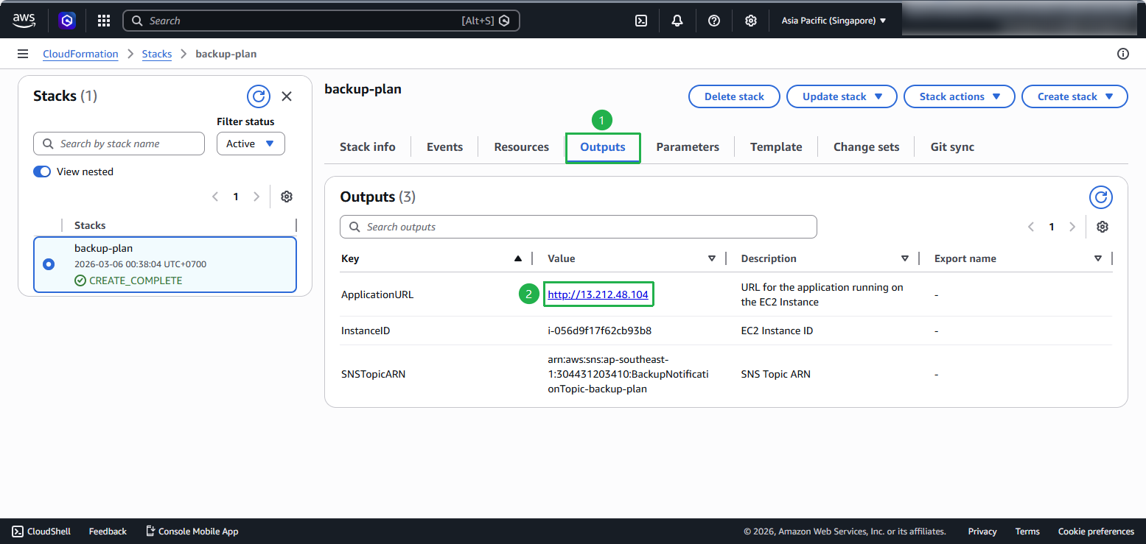The width and height of the screenshot is (1146, 544).
Task: Click the SNS Topic ARN description cell
Action: coord(775,374)
